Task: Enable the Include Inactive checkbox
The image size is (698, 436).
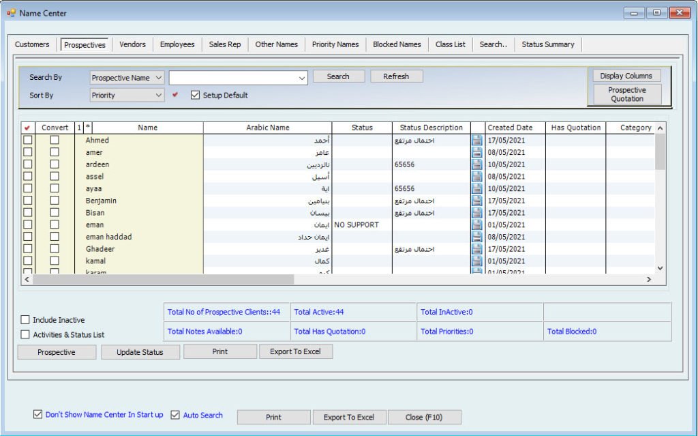Action: 25,320
